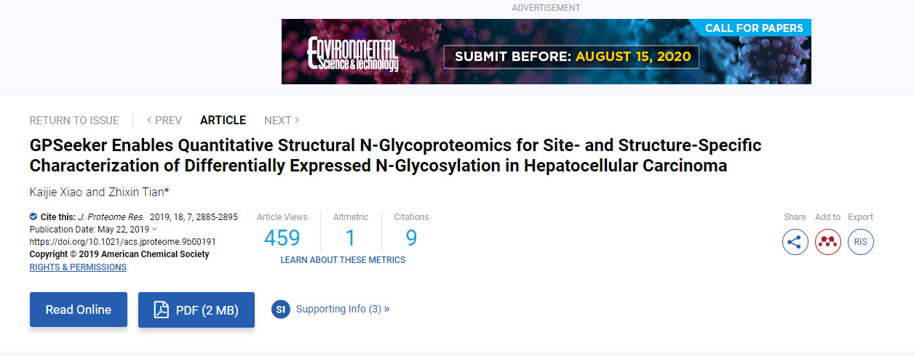Click LEARN ABOUT THESE METRICS
The image size is (914, 356).
[x=343, y=260]
